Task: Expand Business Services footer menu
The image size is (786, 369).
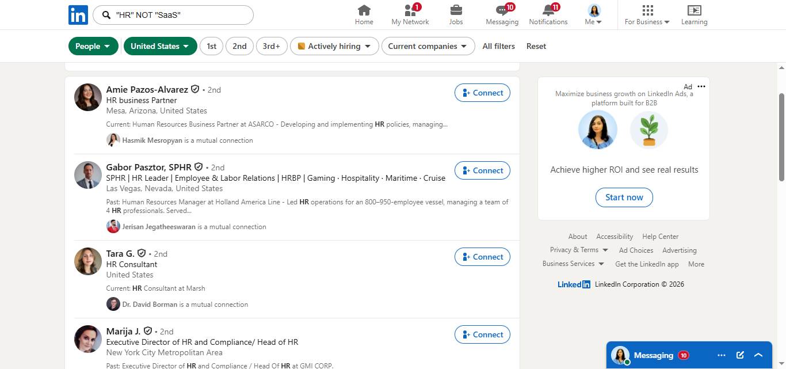Action: [574, 264]
